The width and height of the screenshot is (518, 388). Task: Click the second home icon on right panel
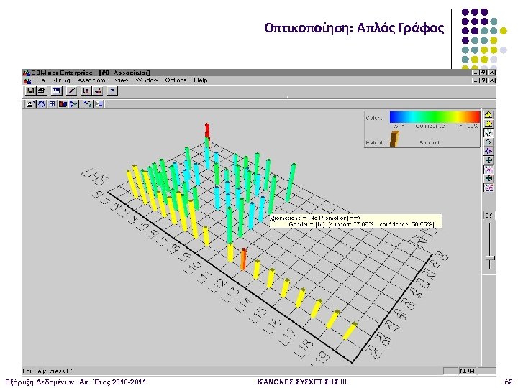point(489,124)
